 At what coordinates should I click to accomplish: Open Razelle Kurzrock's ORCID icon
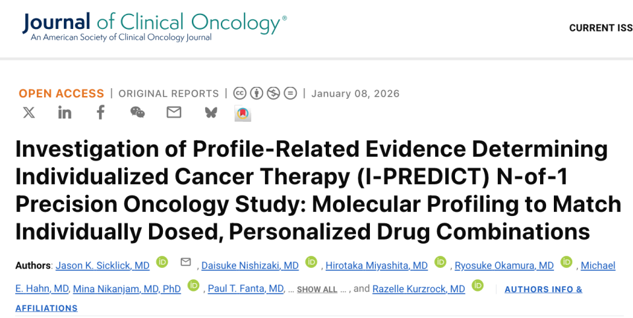tap(477, 286)
